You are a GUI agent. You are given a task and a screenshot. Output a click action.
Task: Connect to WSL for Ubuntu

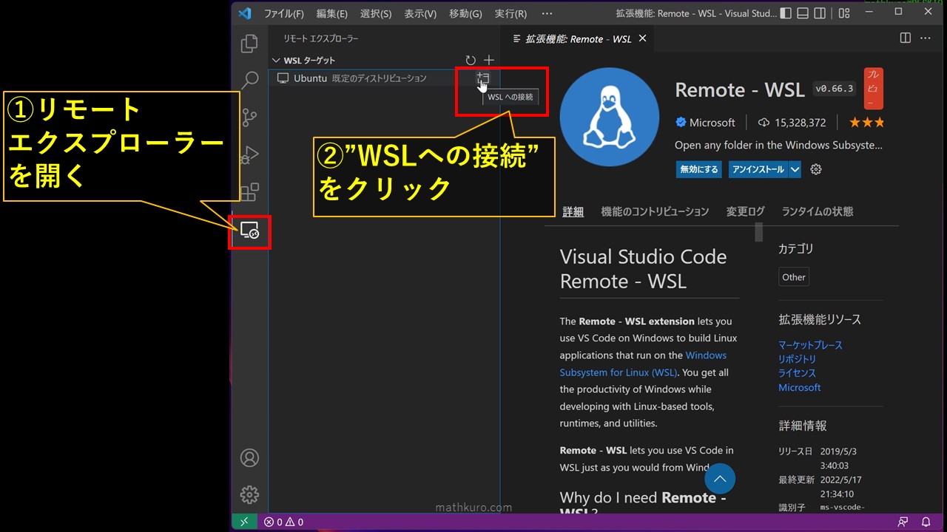pos(483,78)
